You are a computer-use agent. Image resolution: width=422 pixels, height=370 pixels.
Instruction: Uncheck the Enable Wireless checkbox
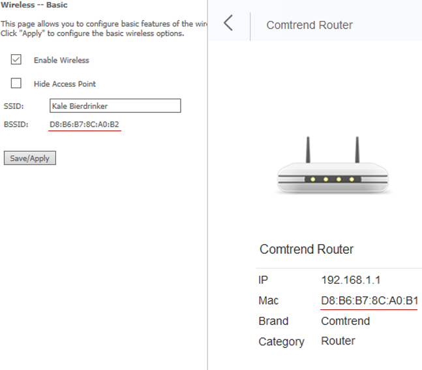pyautogui.click(x=16, y=59)
